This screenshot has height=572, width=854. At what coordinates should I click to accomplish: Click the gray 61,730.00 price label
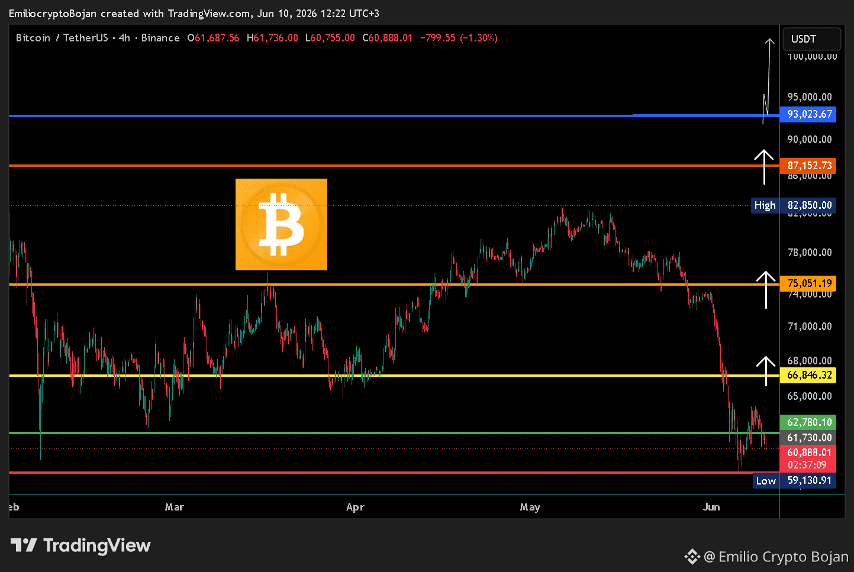pos(808,438)
